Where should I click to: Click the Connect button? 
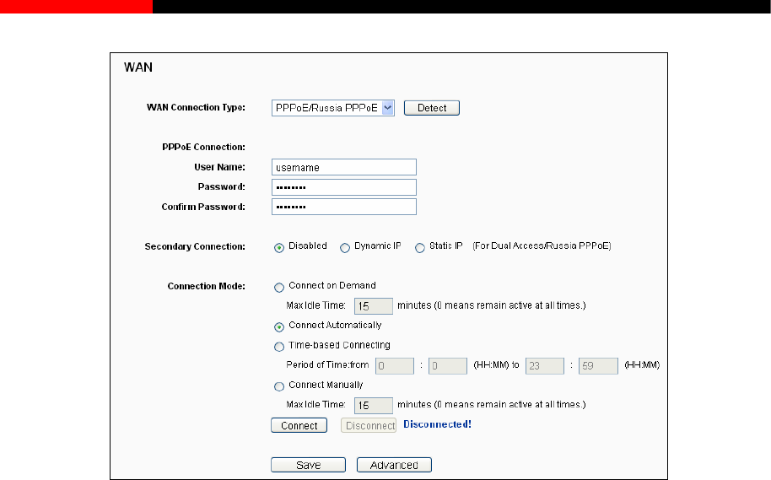pos(299,425)
